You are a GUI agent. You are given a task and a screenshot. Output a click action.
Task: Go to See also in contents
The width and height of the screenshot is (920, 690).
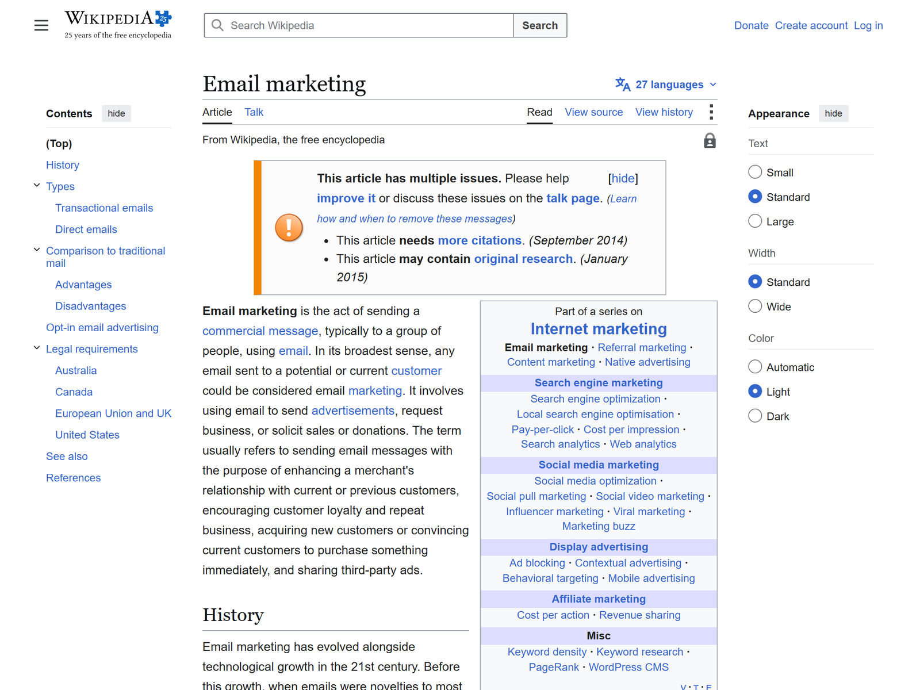pyautogui.click(x=67, y=457)
